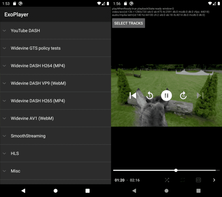Skip to next track icon
Viewport: 222px width, 197px height.
200,95
